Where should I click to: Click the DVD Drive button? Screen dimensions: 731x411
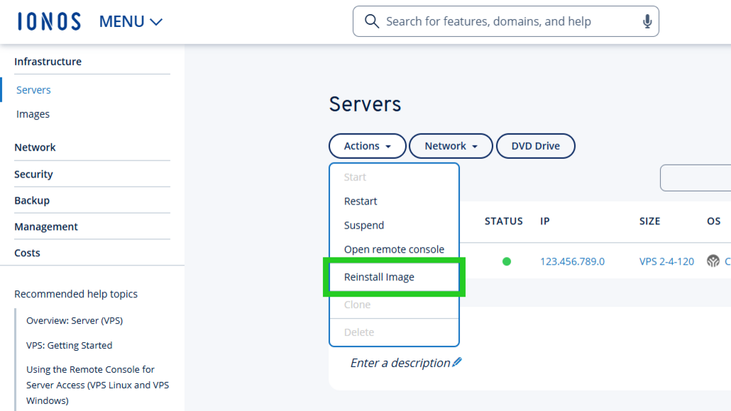tap(536, 146)
